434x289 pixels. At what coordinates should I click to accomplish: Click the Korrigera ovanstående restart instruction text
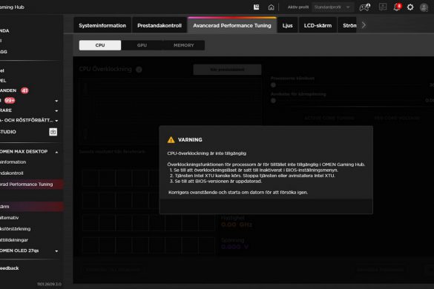(238, 192)
